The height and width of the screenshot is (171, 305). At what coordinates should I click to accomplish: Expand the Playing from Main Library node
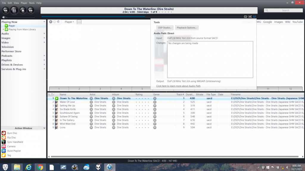(3, 29)
